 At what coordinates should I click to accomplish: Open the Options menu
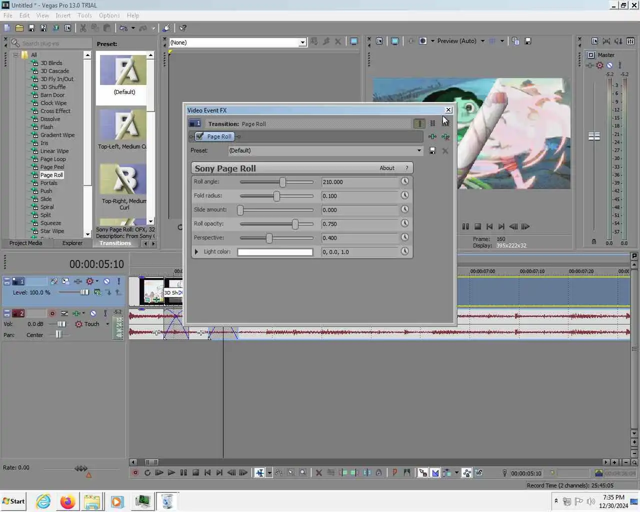click(109, 15)
